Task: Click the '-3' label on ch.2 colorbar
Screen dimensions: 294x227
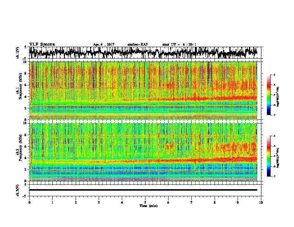Action: 274,136
